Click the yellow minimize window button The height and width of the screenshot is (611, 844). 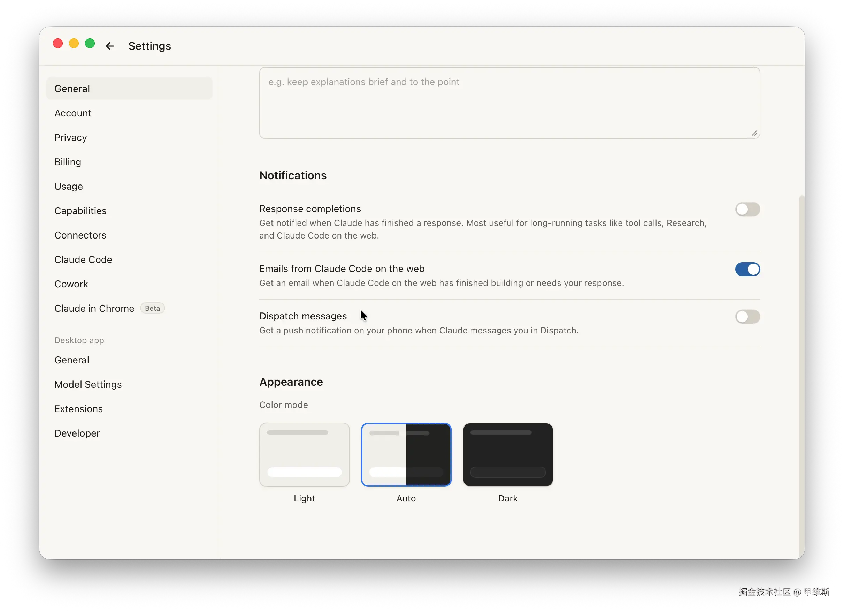coord(74,44)
